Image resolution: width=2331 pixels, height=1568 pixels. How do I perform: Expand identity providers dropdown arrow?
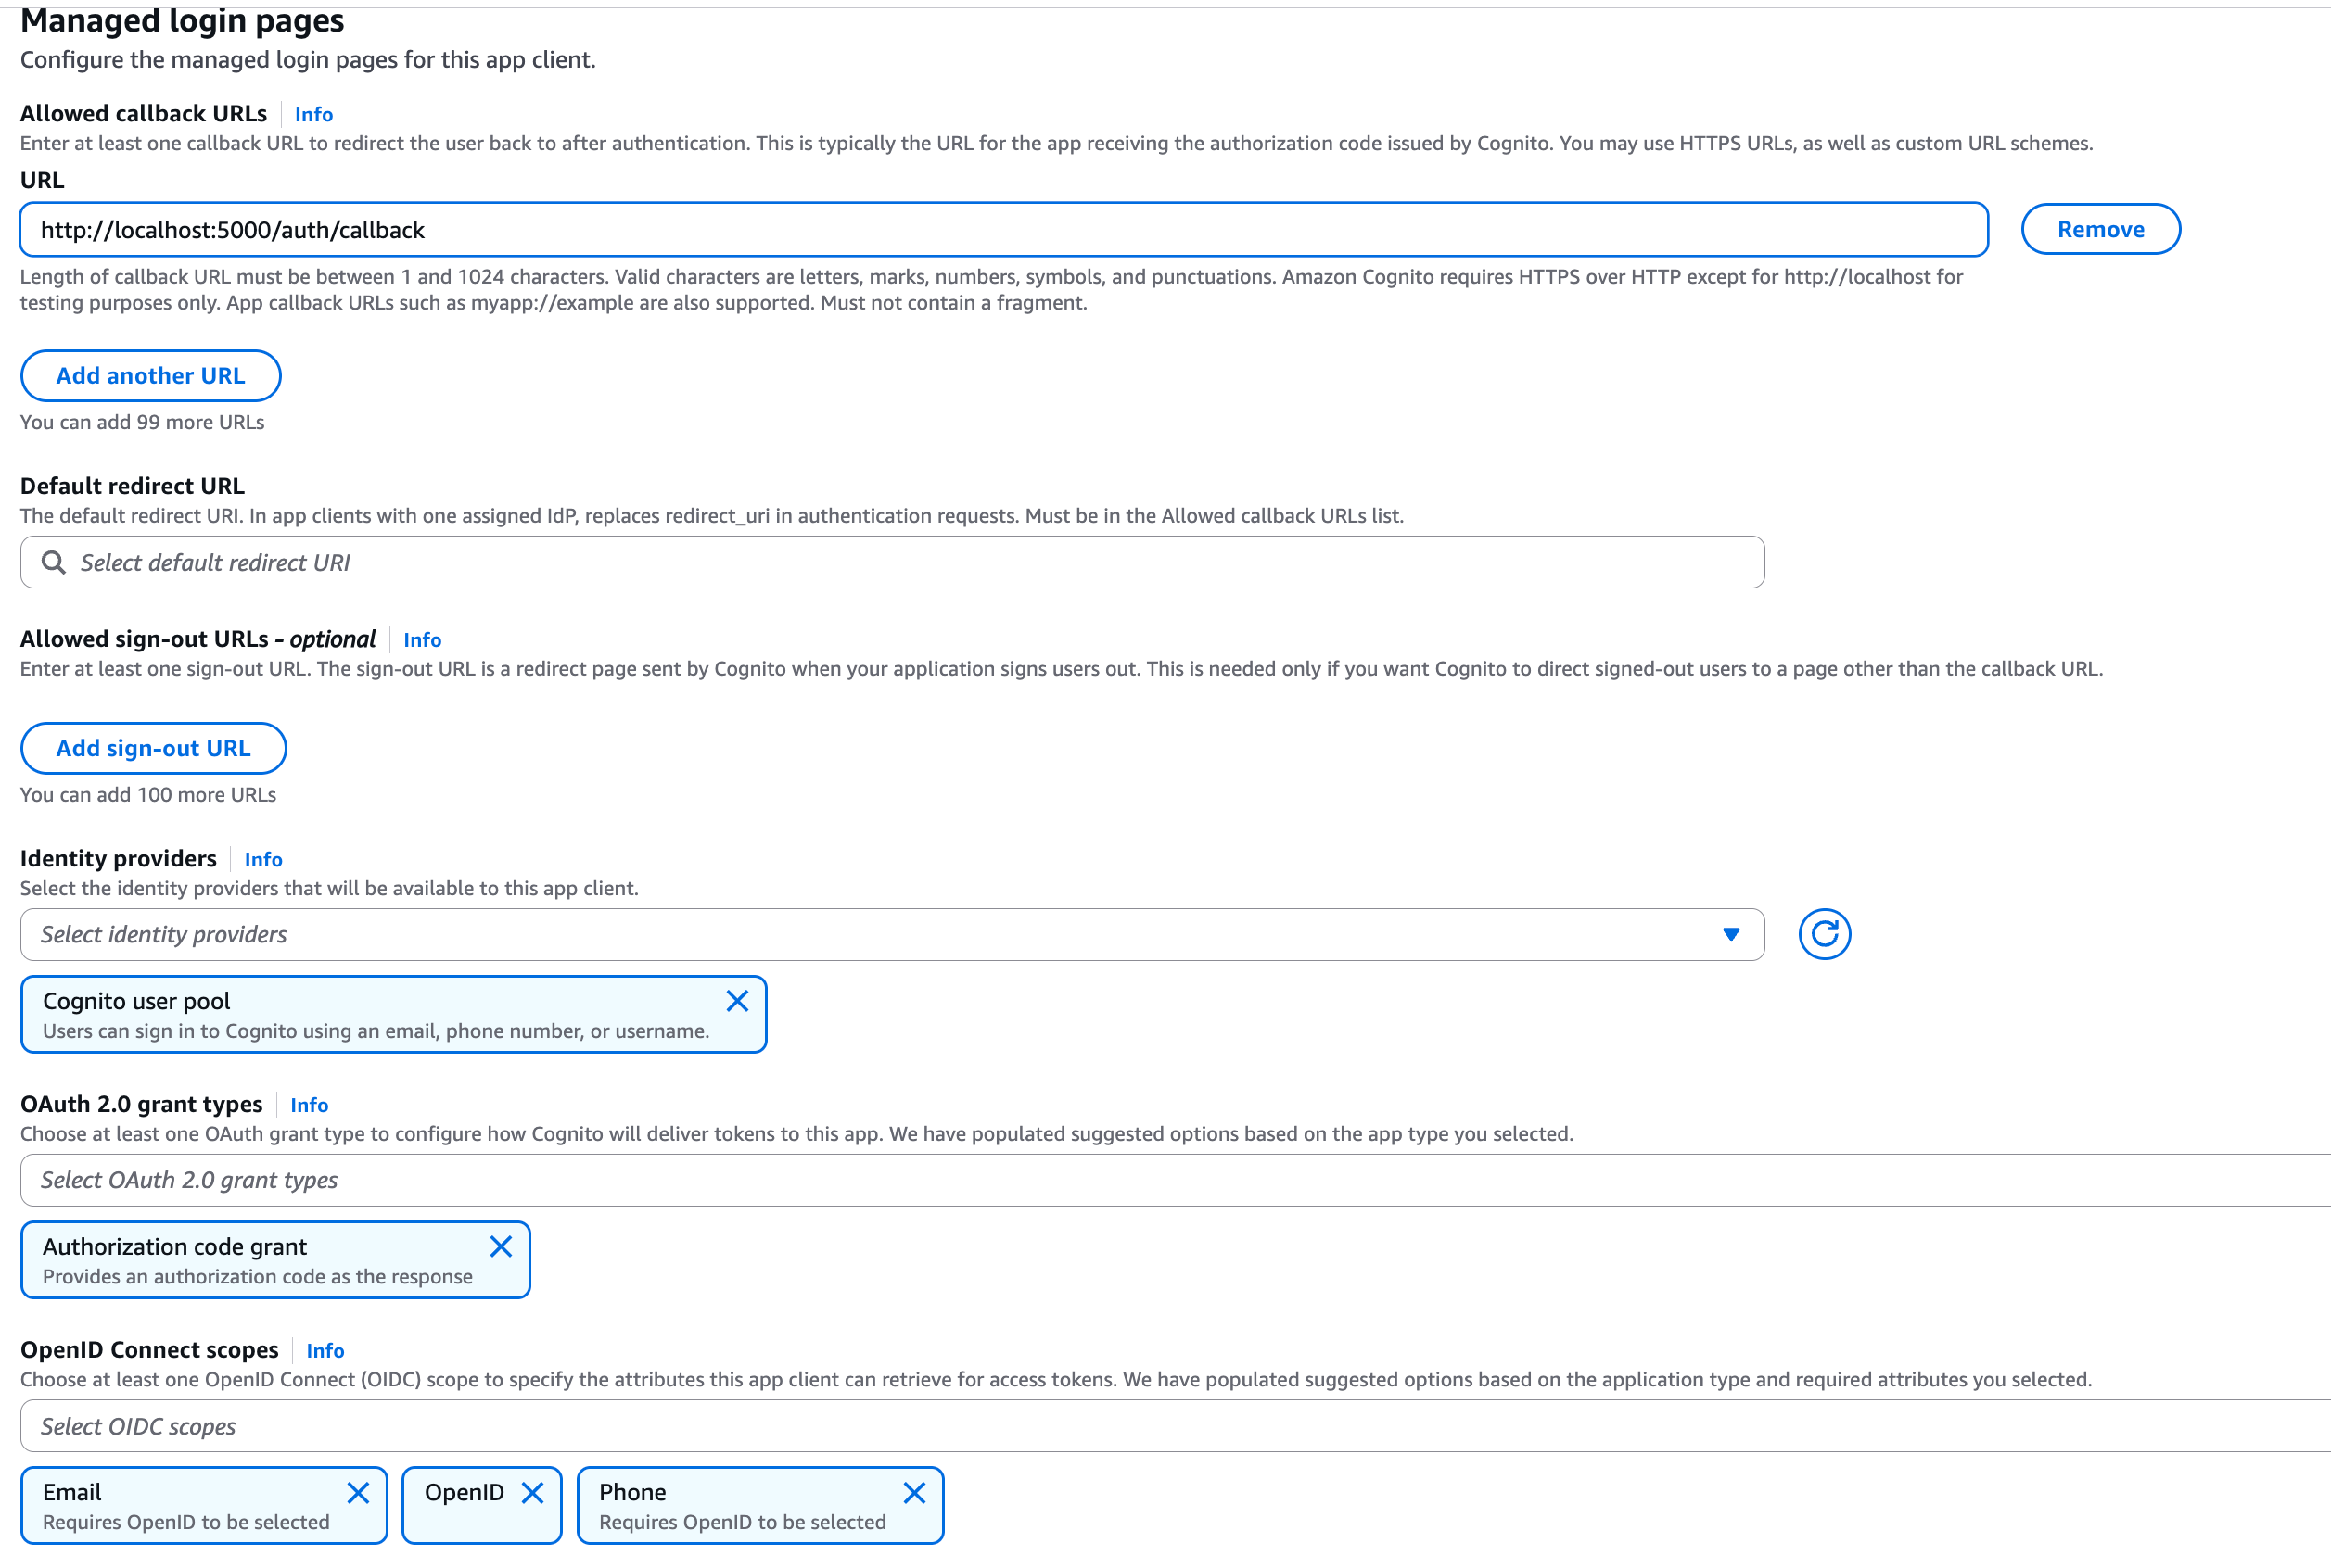pyautogui.click(x=1731, y=934)
